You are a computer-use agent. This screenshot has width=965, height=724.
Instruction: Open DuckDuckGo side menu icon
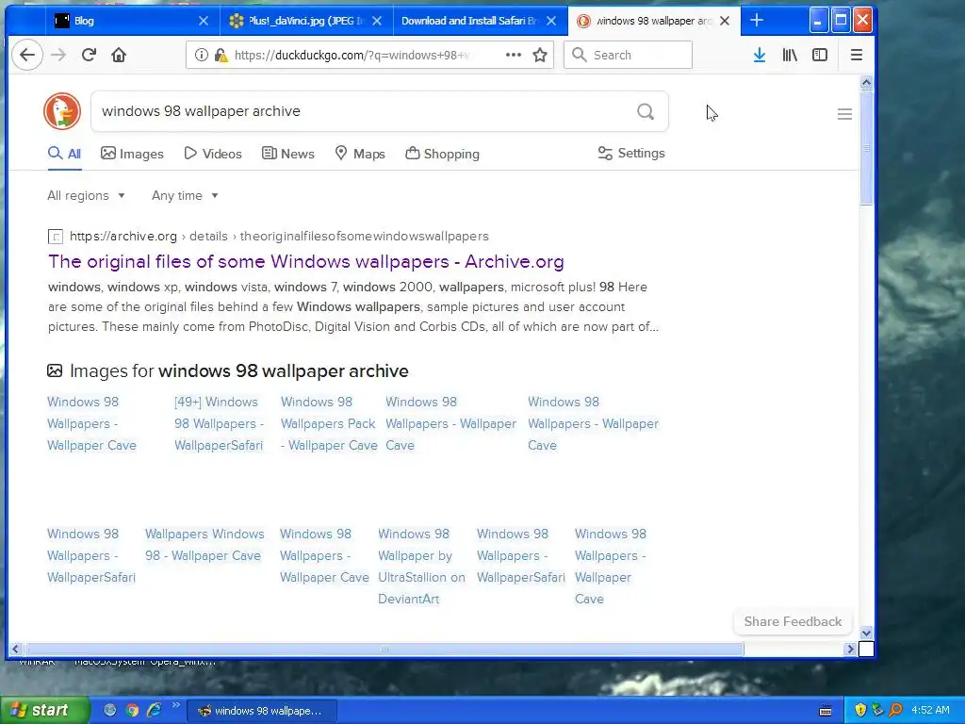click(844, 114)
